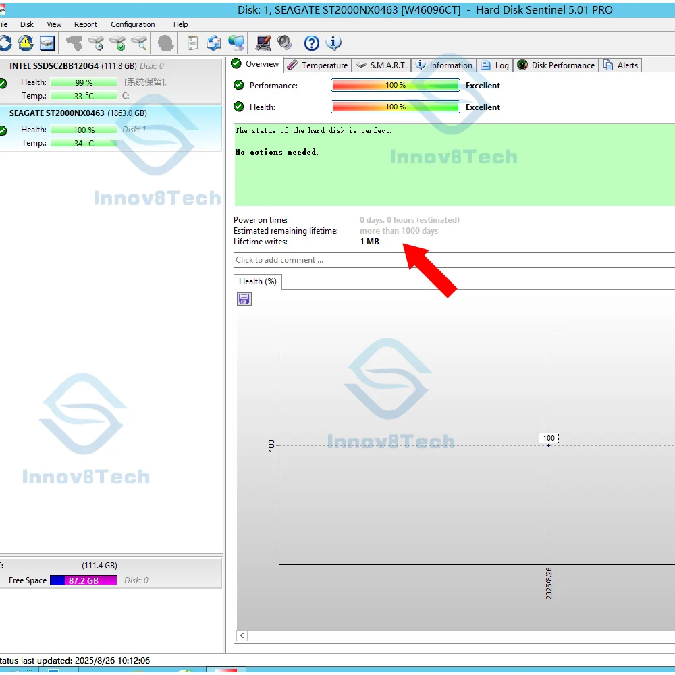This screenshot has height=675, width=675.
Task: Click the blue info bubble About icon
Action: click(x=333, y=43)
